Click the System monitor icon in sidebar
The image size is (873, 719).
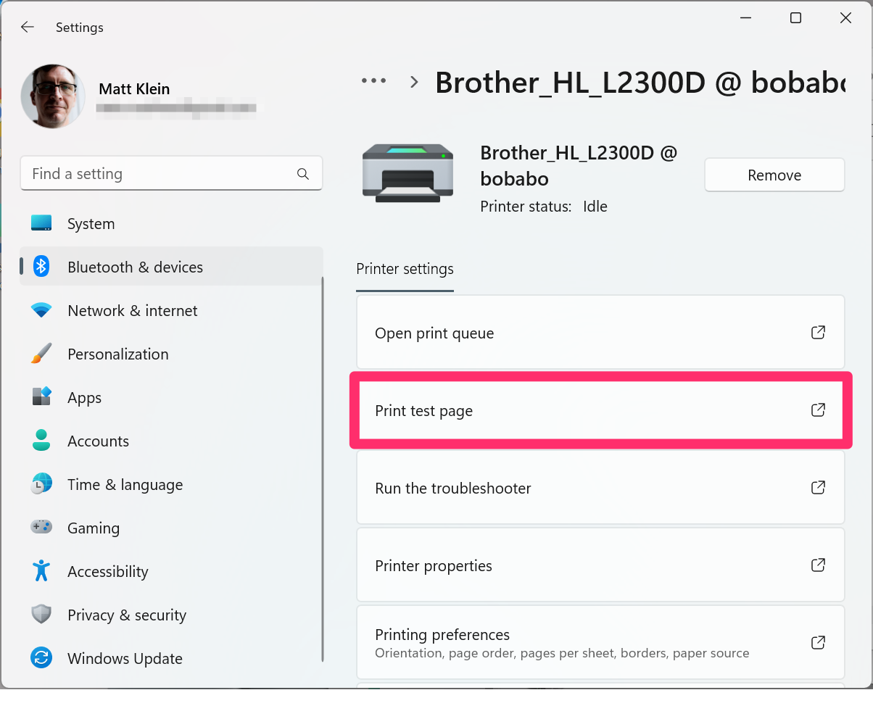point(41,223)
